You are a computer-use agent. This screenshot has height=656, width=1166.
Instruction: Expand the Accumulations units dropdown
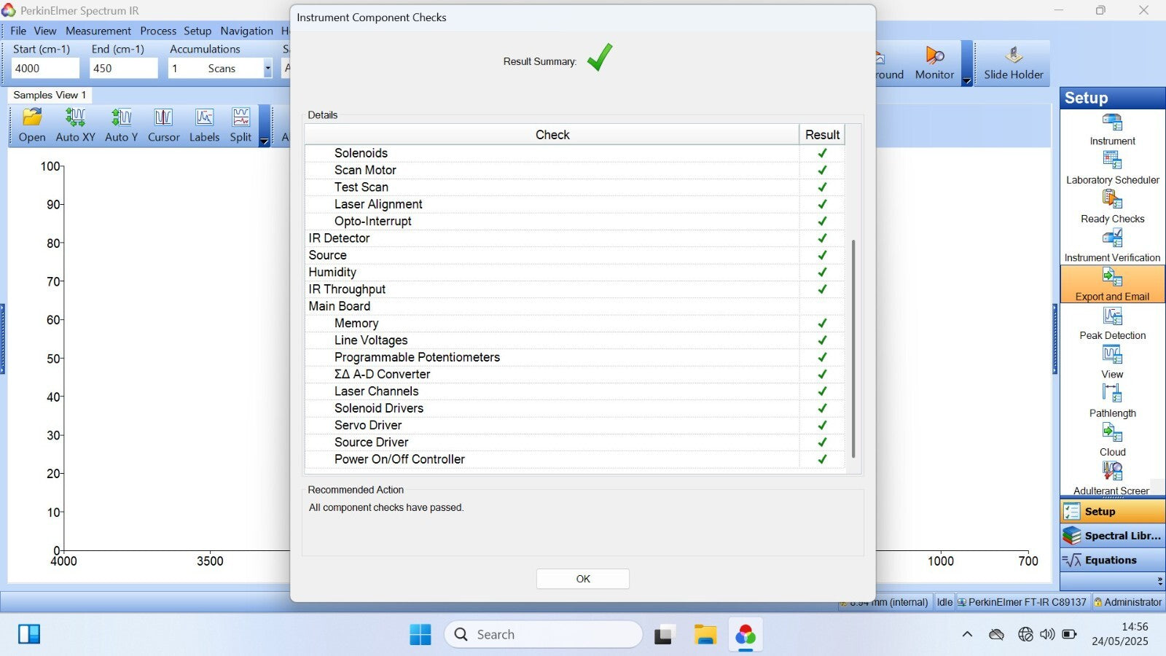[x=267, y=69]
